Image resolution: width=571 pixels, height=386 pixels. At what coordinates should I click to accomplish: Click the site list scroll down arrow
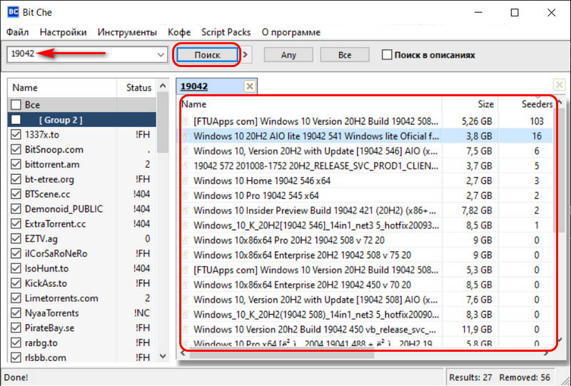coord(163,356)
